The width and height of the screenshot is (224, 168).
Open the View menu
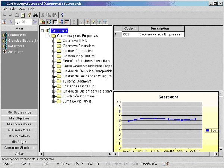pos(22,9)
